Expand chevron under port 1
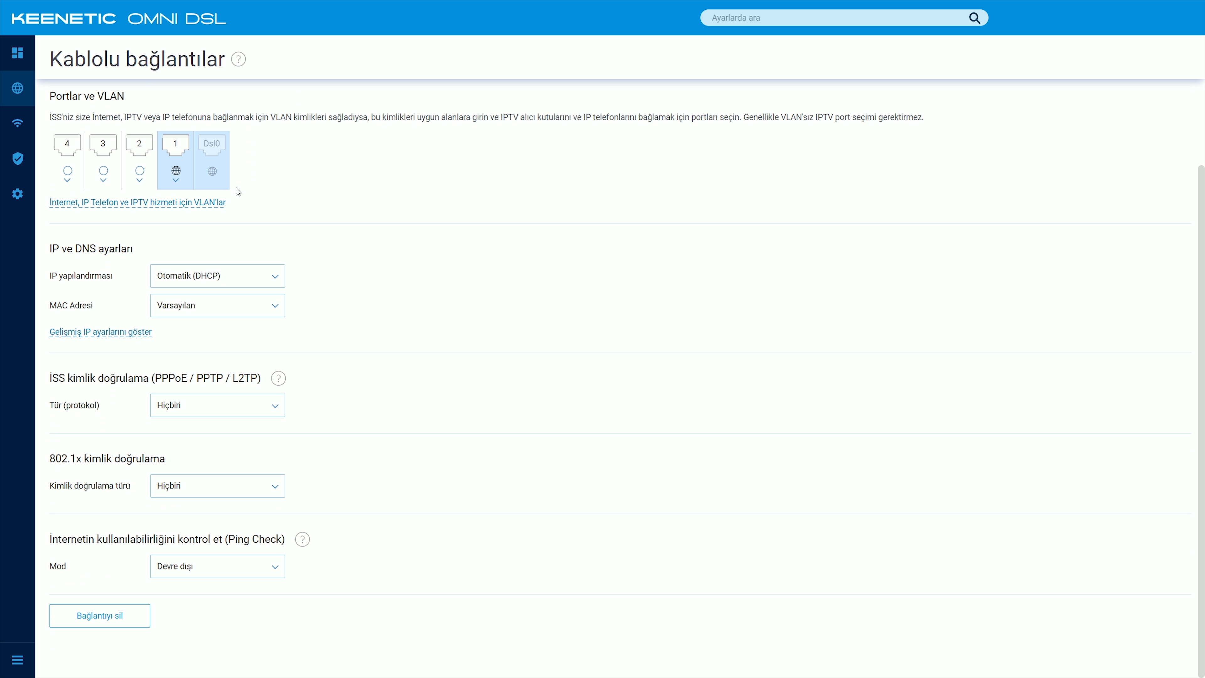Image resolution: width=1205 pixels, height=678 pixels. [175, 180]
